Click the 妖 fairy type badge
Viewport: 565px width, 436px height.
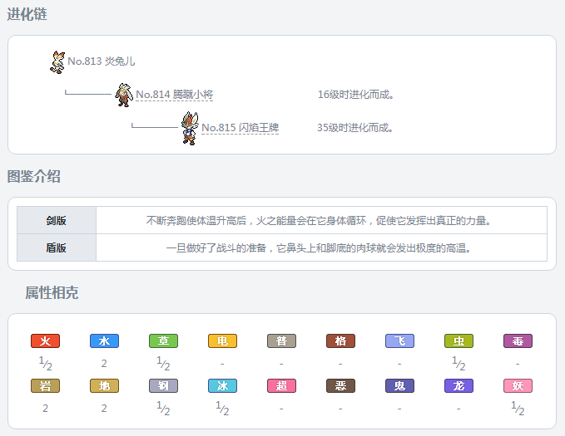[518, 385]
